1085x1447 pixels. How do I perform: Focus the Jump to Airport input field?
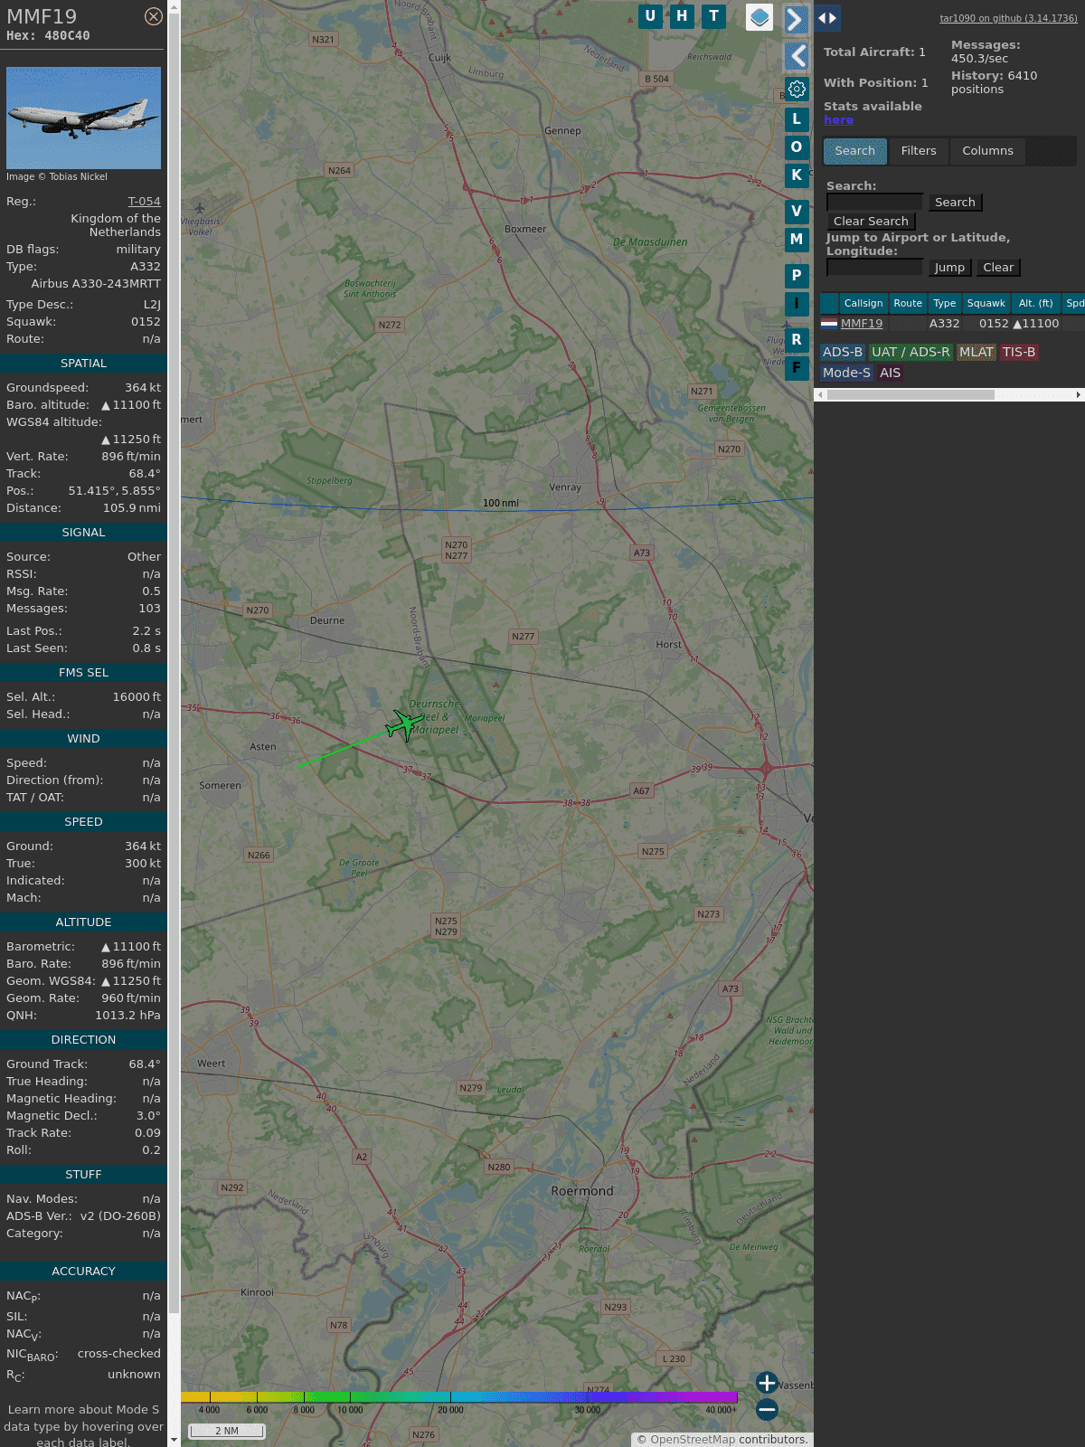pos(874,267)
